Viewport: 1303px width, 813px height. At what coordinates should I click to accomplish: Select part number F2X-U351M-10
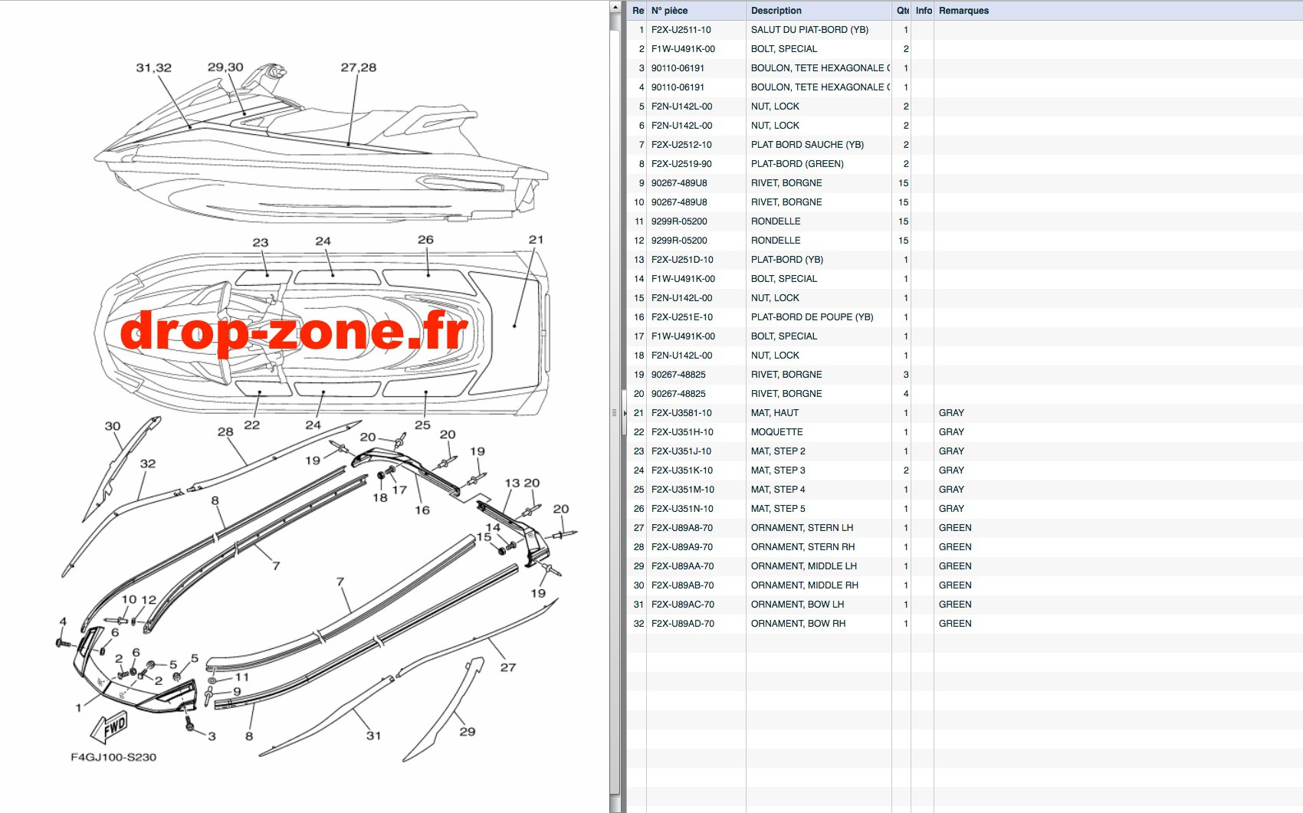682,490
